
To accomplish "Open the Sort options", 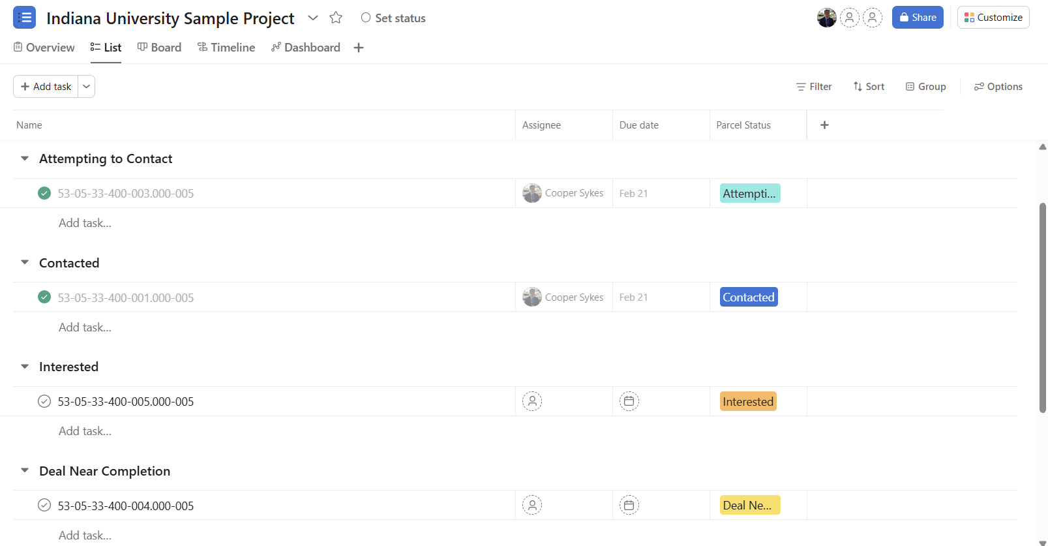I will [869, 87].
